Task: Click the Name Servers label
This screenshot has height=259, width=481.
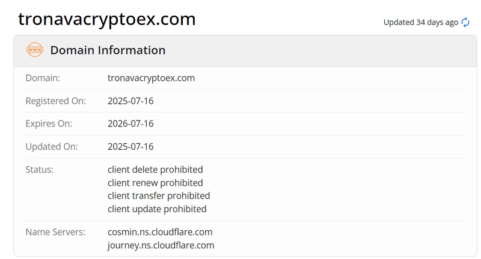Action: [55, 232]
